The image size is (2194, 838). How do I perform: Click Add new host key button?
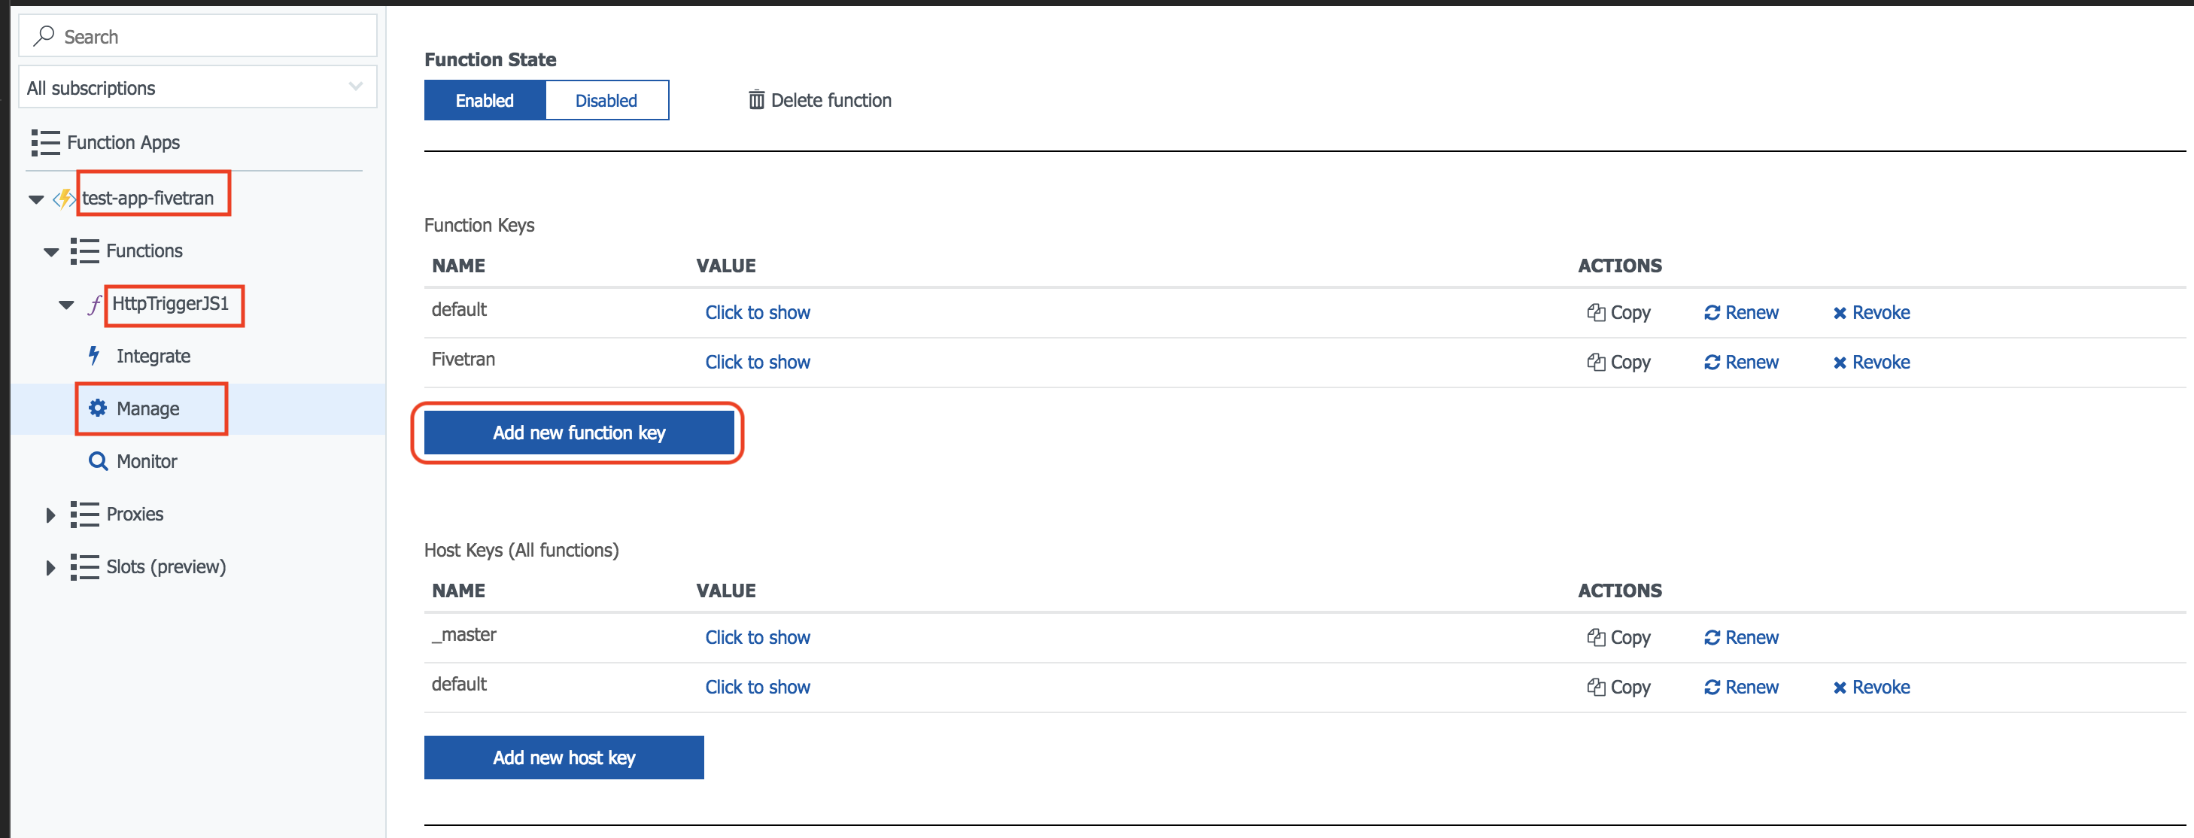(x=564, y=757)
